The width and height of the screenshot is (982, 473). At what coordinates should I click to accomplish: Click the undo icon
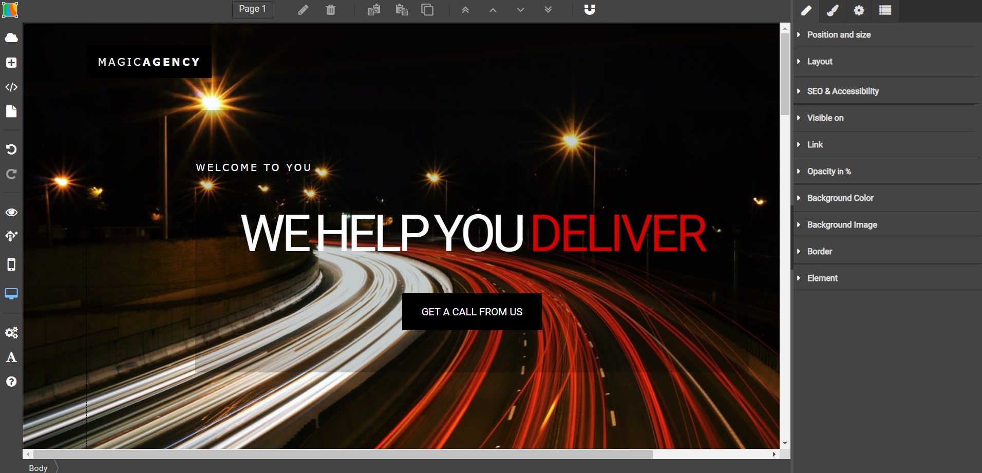click(11, 149)
